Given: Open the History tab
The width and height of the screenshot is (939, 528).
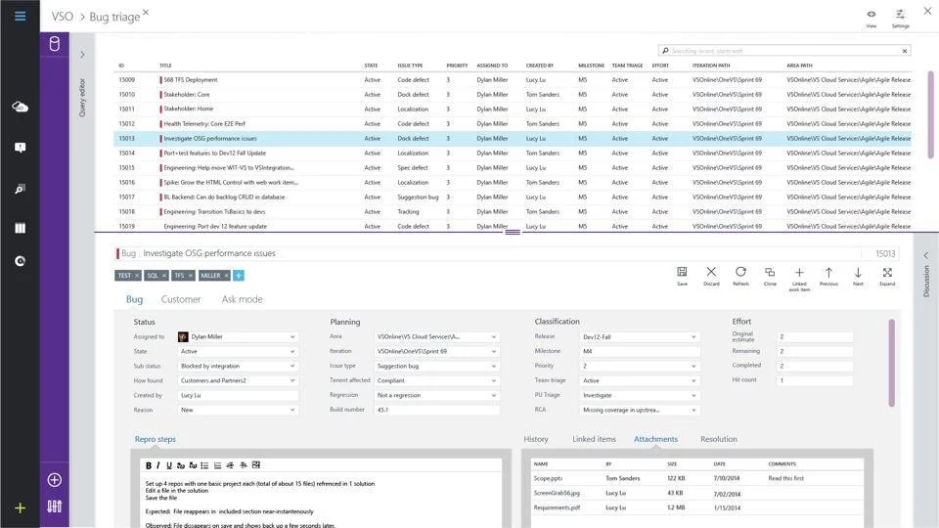Looking at the screenshot, I should pyautogui.click(x=536, y=439).
